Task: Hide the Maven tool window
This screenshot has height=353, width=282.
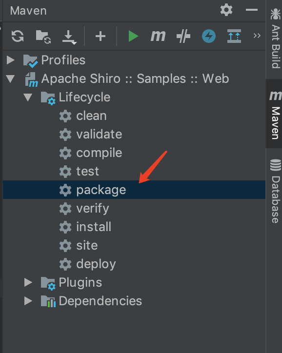Action: point(252,10)
